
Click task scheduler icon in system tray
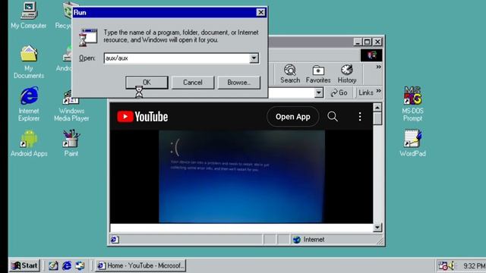point(443,265)
